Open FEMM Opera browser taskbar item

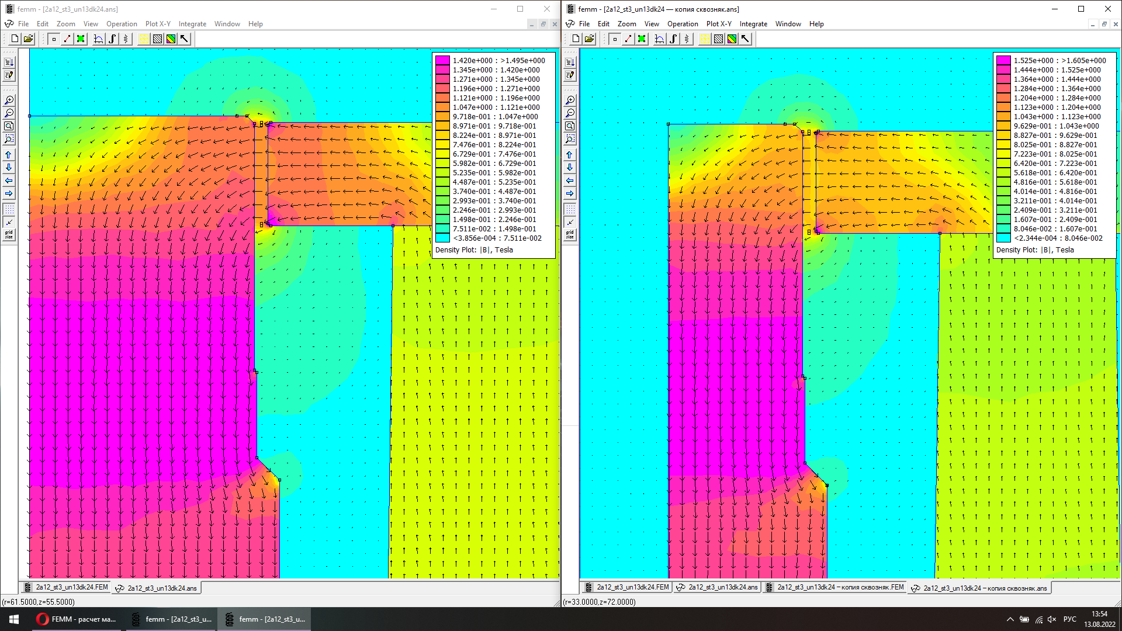click(77, 619)
